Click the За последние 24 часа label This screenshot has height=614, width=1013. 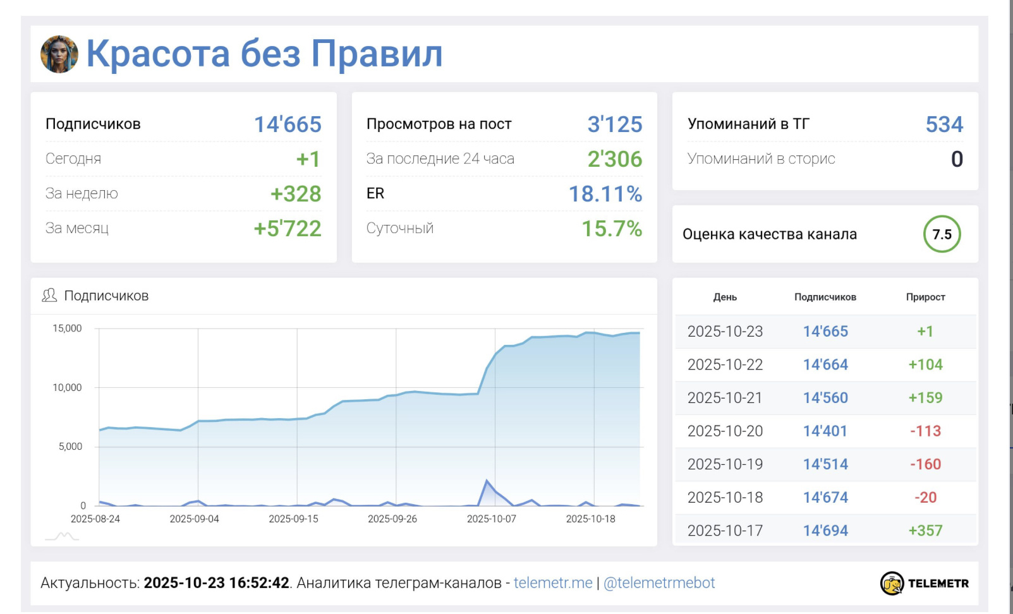[x=440, y=159]
